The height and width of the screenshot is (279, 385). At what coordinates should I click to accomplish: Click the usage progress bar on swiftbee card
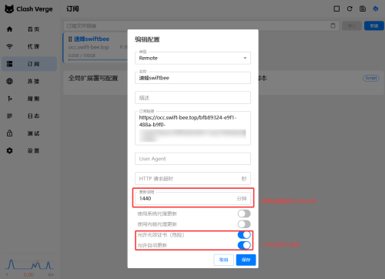coord(98,60)
